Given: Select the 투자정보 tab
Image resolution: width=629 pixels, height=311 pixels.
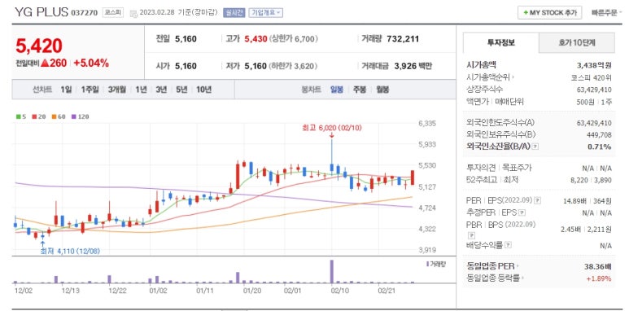Looking at the screenshot, I should point(501,43).
